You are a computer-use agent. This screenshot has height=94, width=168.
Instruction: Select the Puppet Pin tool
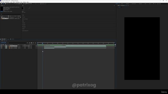tap(31, 4)
